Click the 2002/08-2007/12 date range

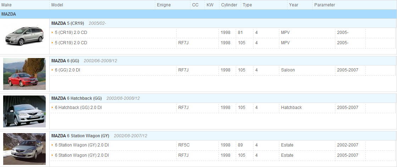[x=130, y=136]
